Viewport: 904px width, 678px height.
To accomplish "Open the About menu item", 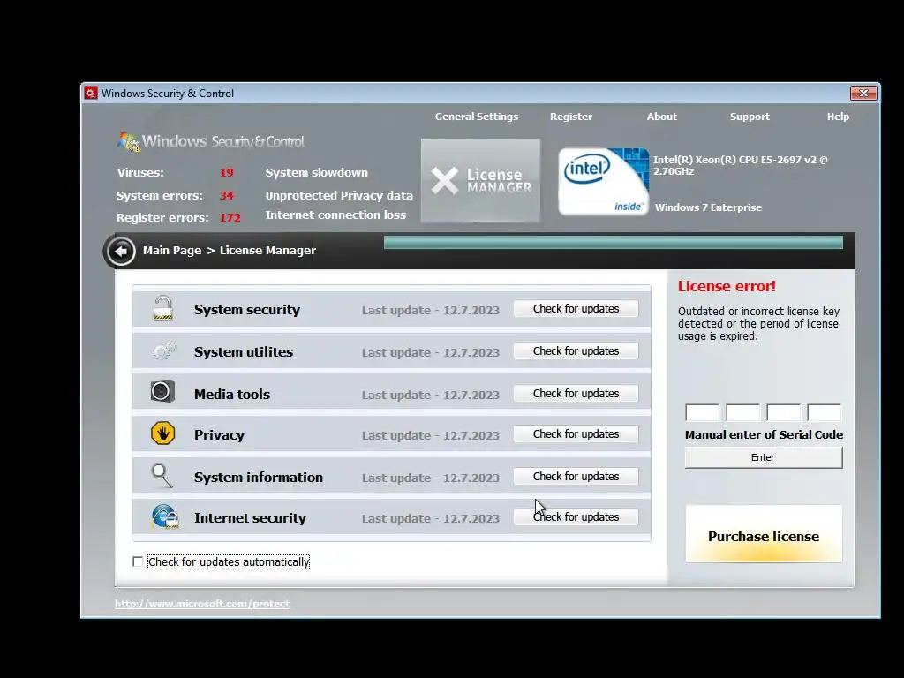I will [x=662, y=117].
